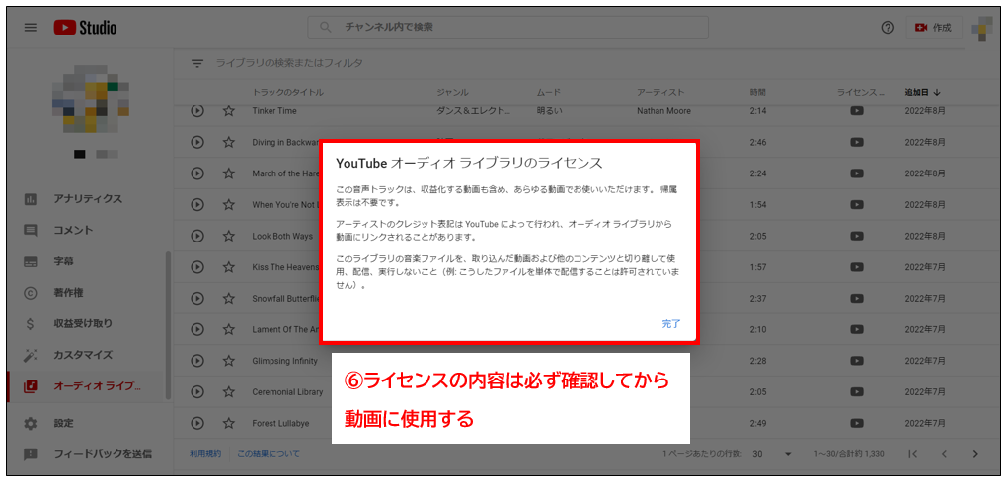Play the Snowfall Butterflies track
This screenshot has width=1006, height=484.
[197, 299]
